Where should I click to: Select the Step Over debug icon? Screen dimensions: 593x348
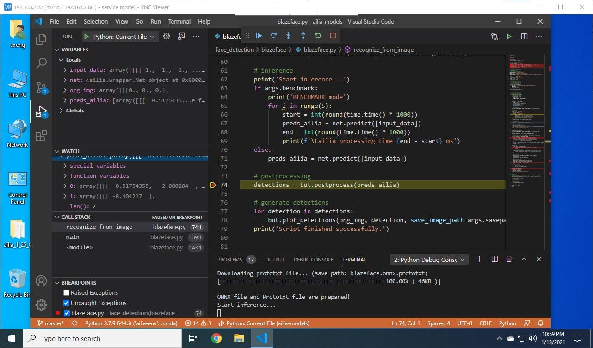pyautogui.click(x=273, y=36)
